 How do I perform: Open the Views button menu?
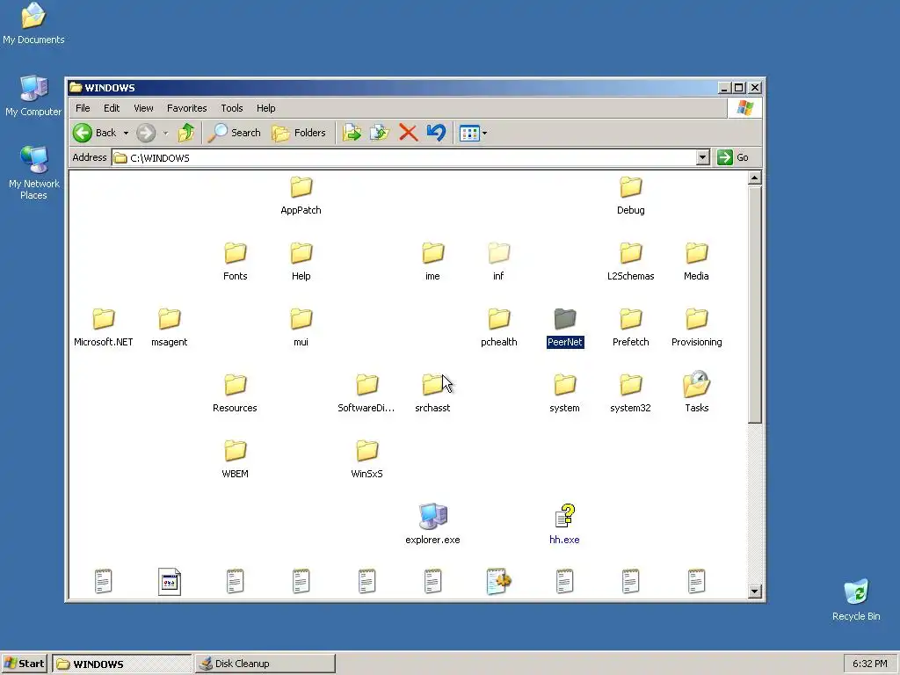pyautogui.click(x=473, y=134)
